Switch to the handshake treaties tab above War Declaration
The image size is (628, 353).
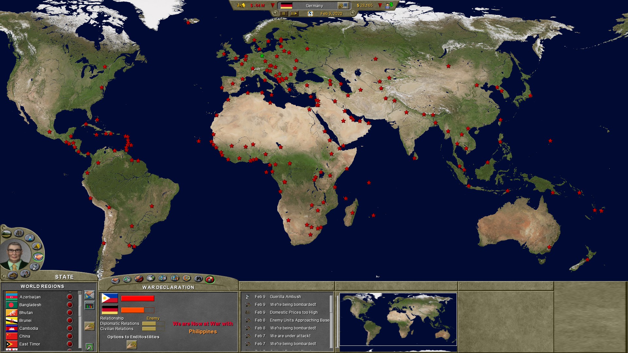click(115, 279)
